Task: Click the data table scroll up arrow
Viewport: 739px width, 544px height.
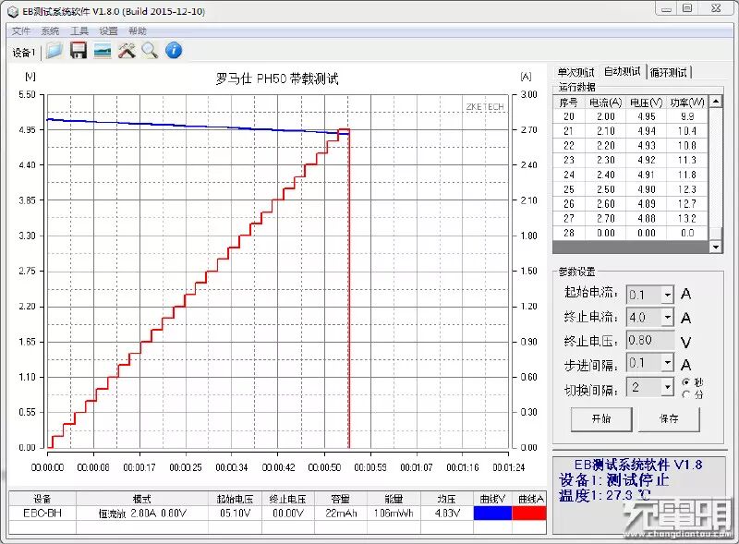Action: pyautogui.click(x=716, y=102)
